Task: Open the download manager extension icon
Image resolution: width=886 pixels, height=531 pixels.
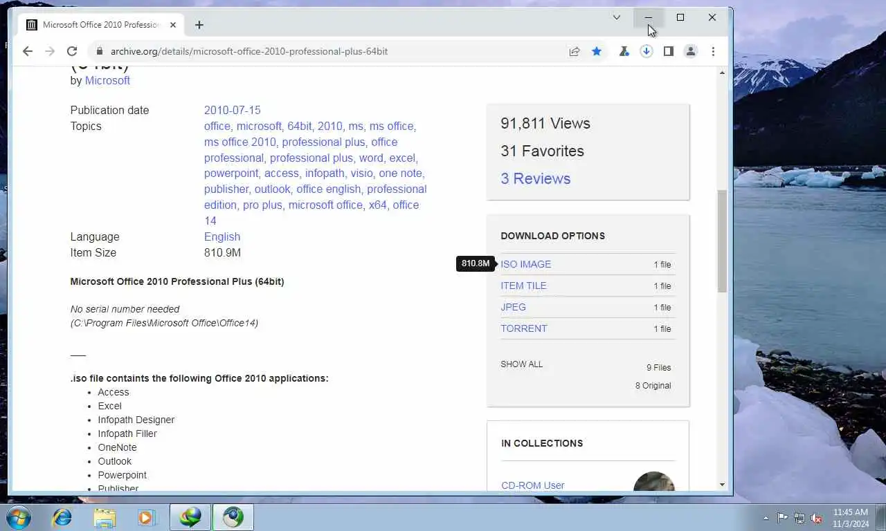Action: tap(647, 51)
